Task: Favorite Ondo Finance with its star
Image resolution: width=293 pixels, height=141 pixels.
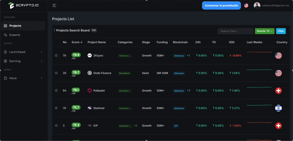Action: coord(56,73)
